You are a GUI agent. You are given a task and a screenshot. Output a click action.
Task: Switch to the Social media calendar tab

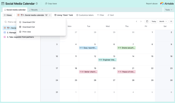pos(15,10)
